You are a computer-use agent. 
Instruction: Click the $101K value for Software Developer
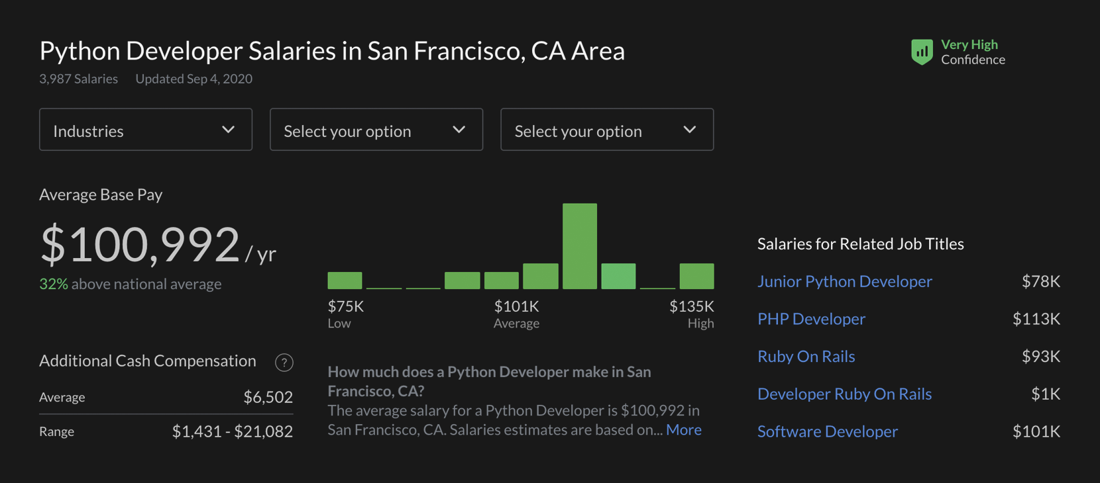1036,431
